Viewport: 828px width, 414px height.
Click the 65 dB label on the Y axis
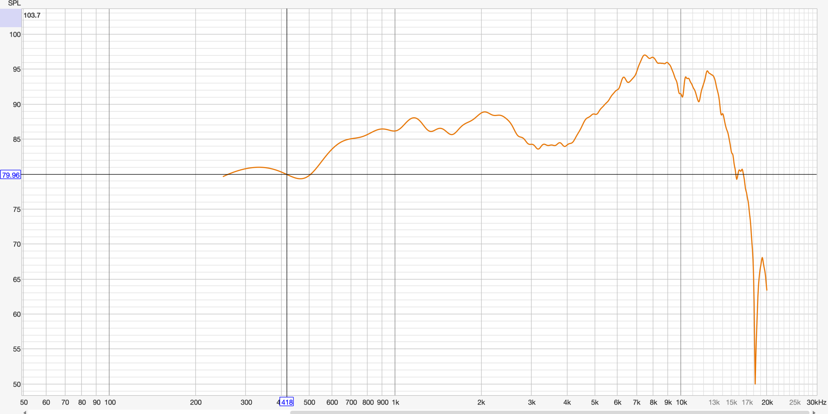(x=17, y=279)
